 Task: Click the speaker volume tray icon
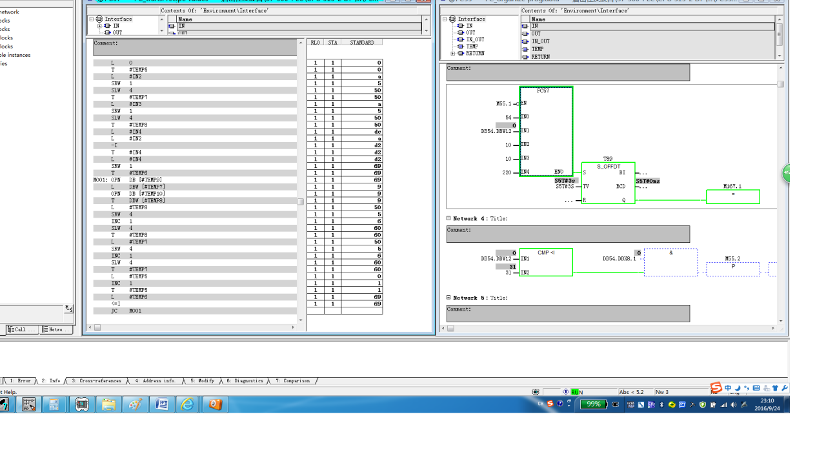pyautogui.click(x=734, y=405)
